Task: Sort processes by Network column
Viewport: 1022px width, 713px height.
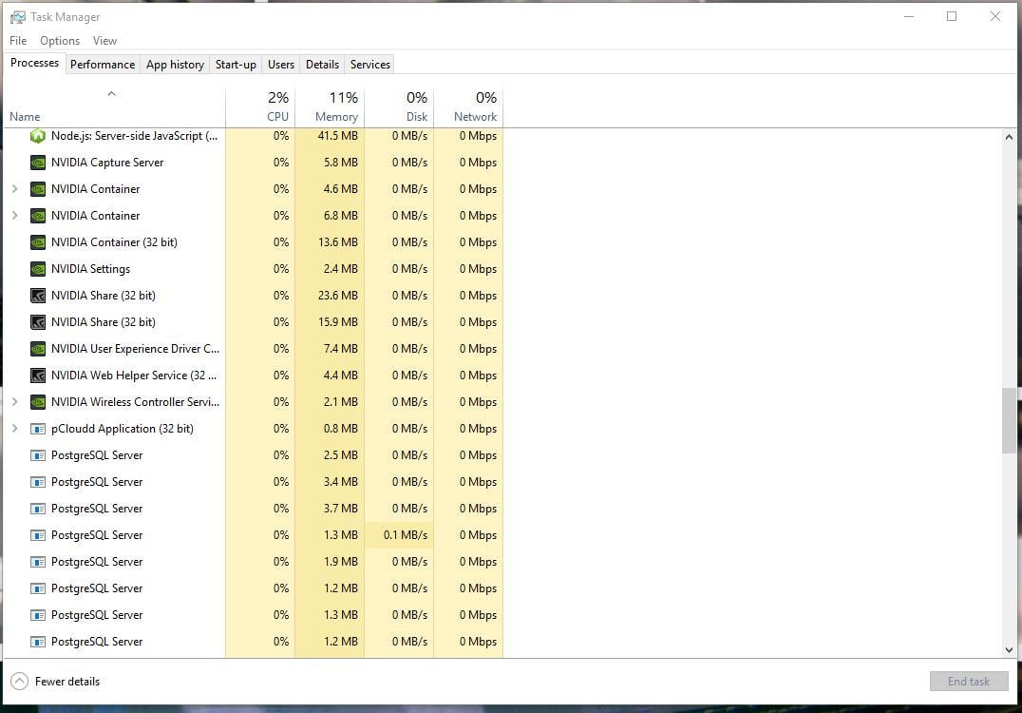Action: (468, 107)
